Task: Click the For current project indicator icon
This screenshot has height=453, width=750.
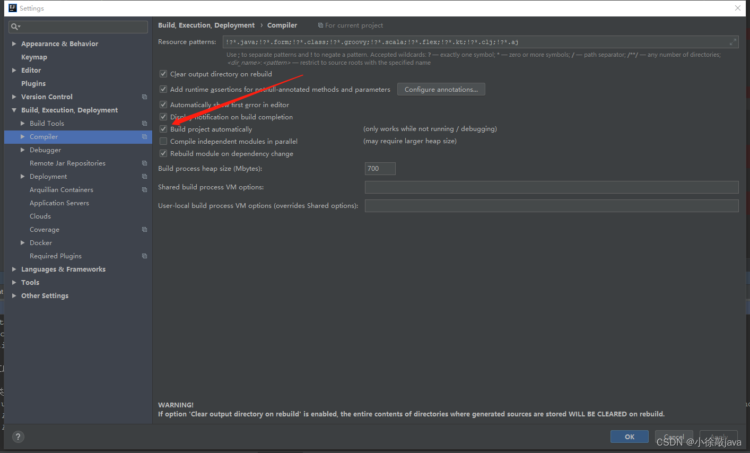Action: click(x=320, y=25)
